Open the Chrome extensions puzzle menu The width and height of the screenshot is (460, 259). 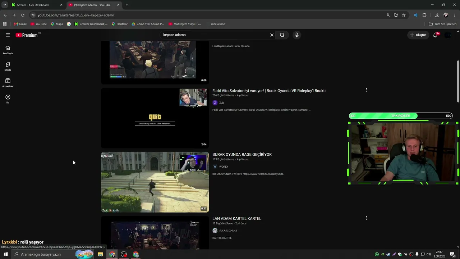[424, 15]
